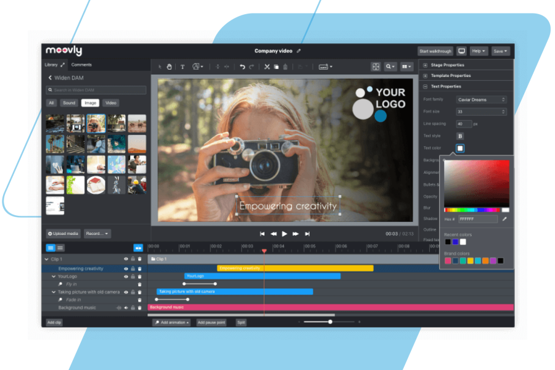This screenshot has height=370, width=555.
Task: Select the Video filter tab
Action: [x=110, y=103]
